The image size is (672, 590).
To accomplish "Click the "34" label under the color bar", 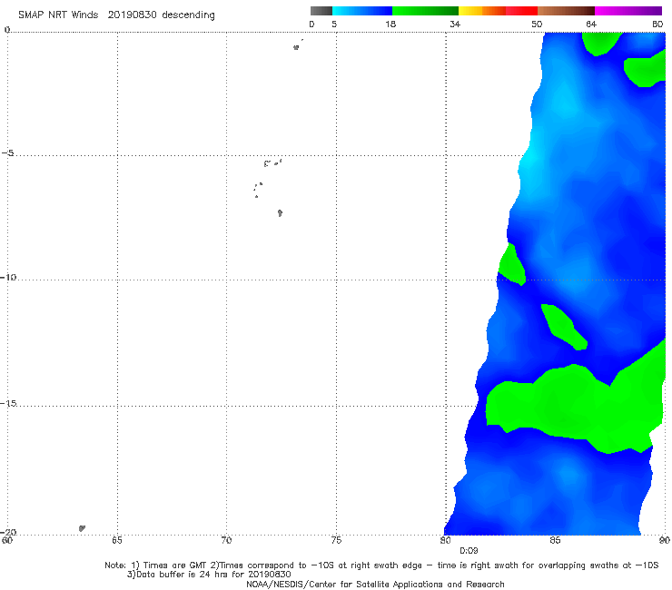I will [455, 24].
